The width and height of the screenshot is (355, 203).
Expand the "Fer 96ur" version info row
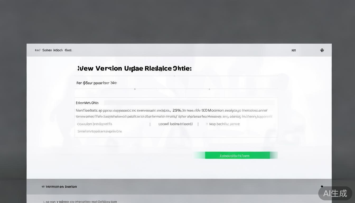tap(97, 83)
